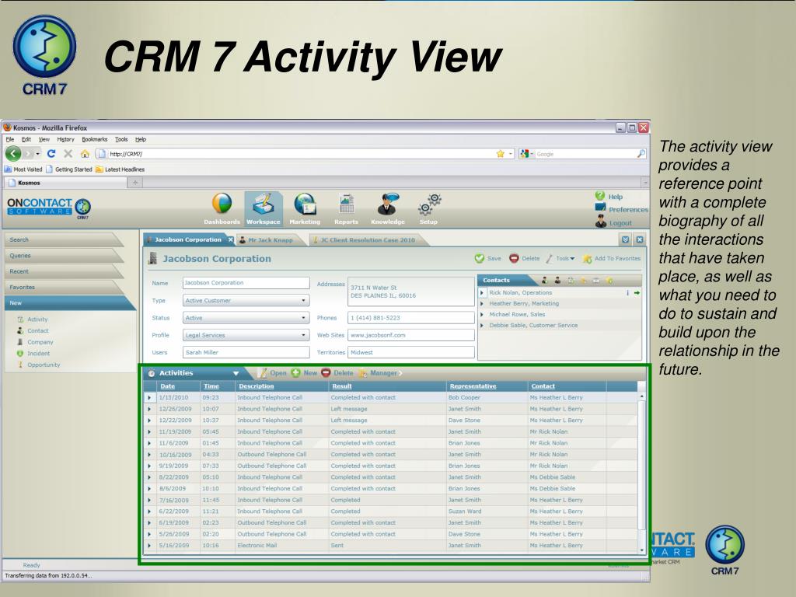Open Latest Headlines bookmark folder
The image size is (796, 597).
click(120, 169)
